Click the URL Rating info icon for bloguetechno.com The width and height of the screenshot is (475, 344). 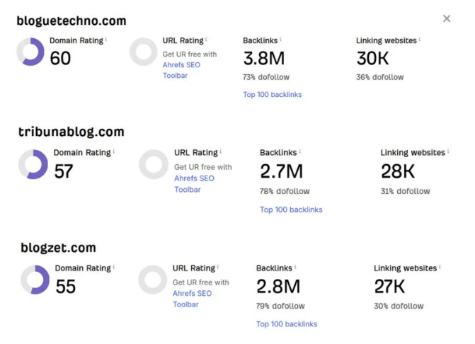(206, 39)
